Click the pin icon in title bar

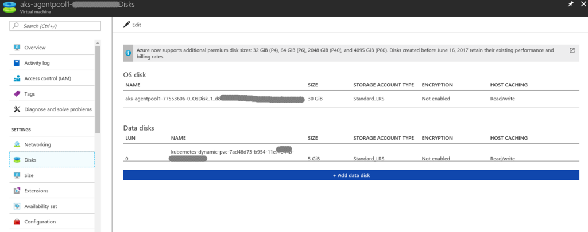(x=570, y=5)
